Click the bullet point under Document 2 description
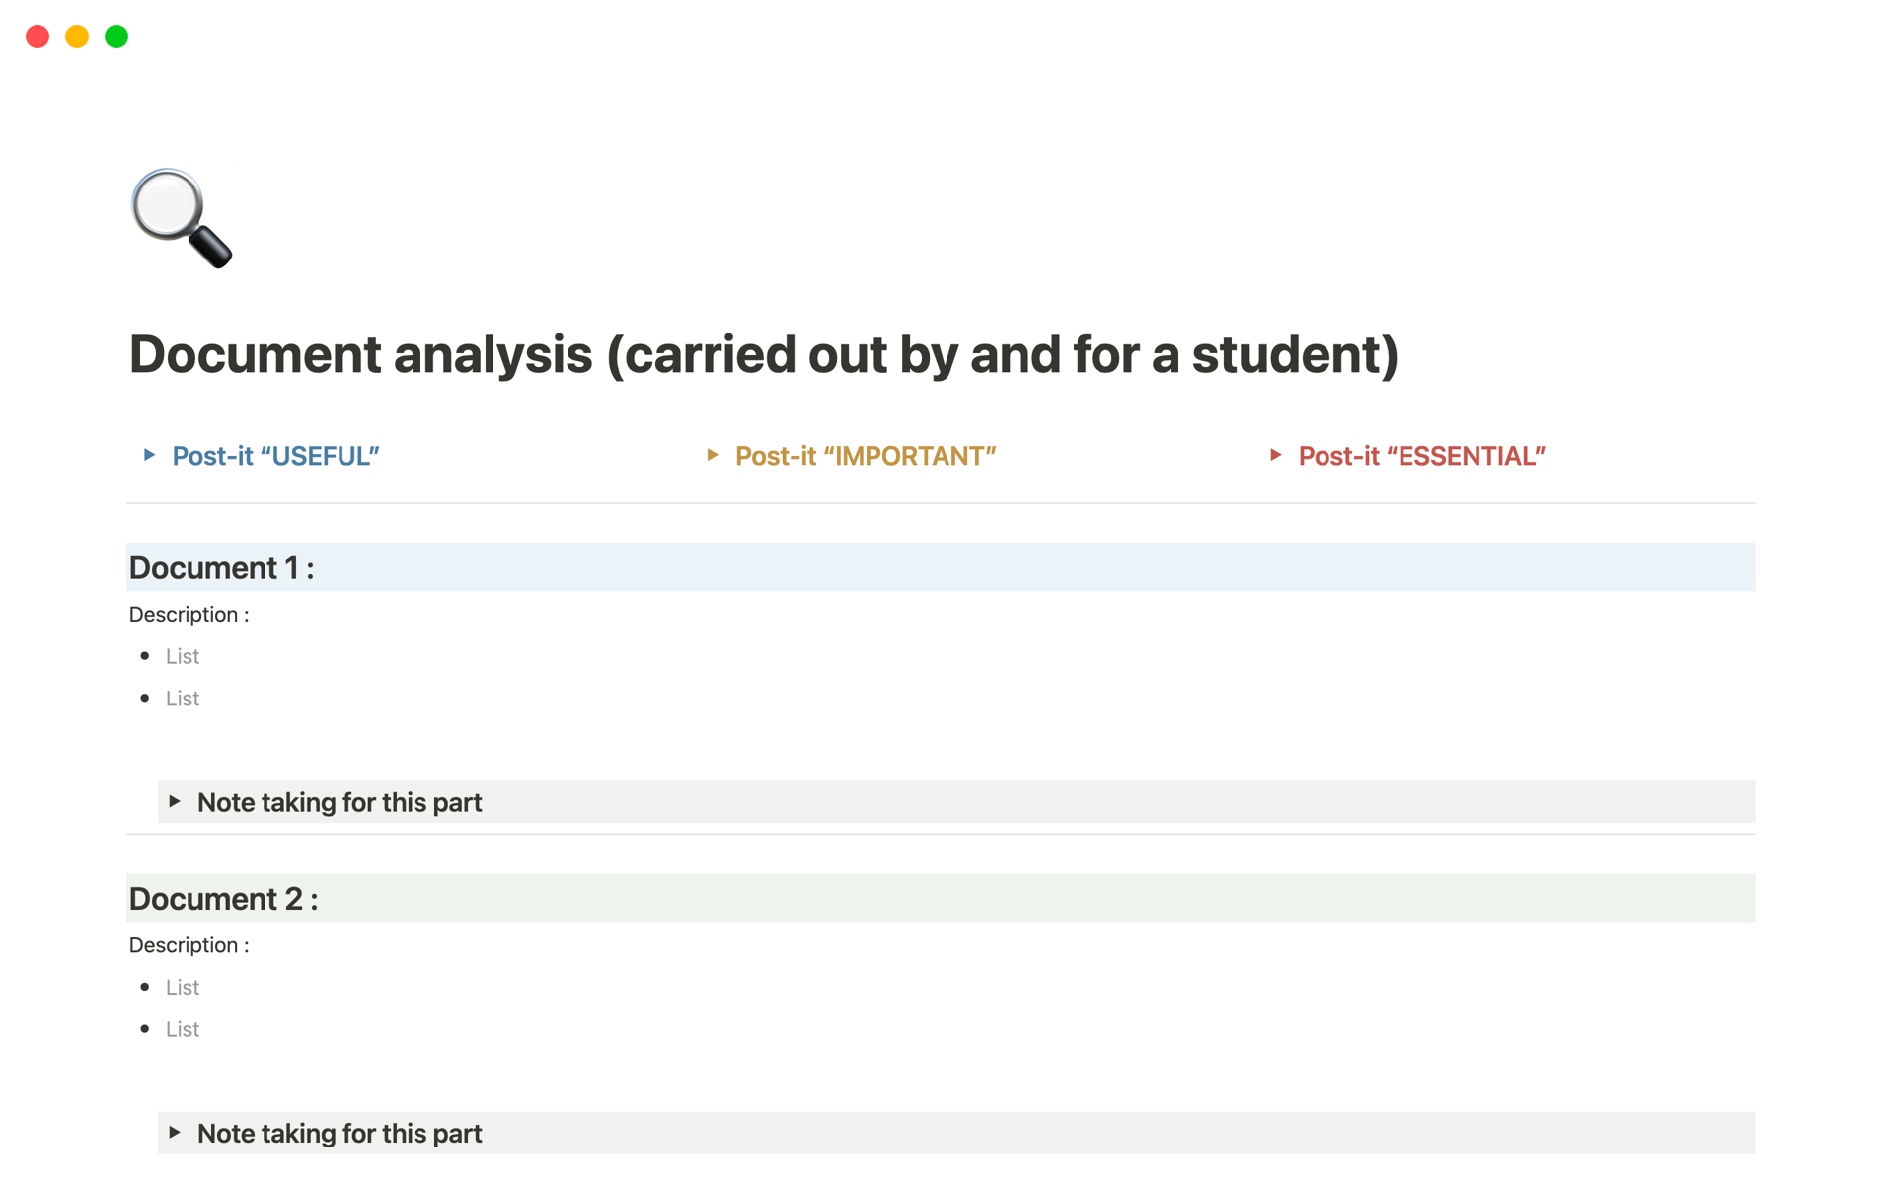 click(146, 986)
